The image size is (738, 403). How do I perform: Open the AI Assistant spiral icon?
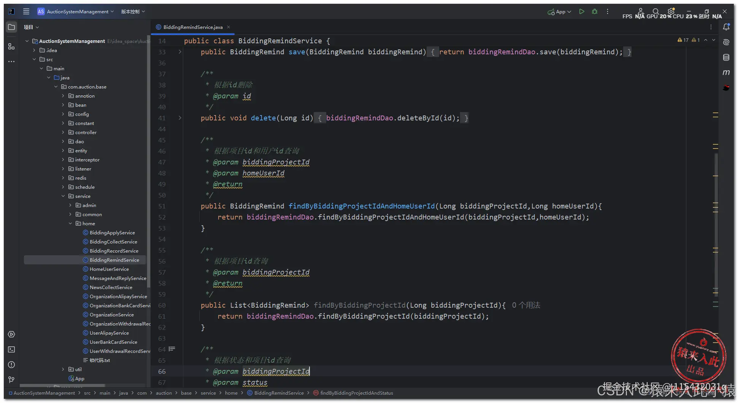726,42
